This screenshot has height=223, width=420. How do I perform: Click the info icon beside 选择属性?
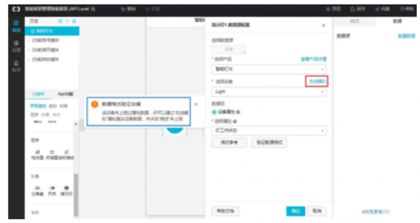(235, 122)
